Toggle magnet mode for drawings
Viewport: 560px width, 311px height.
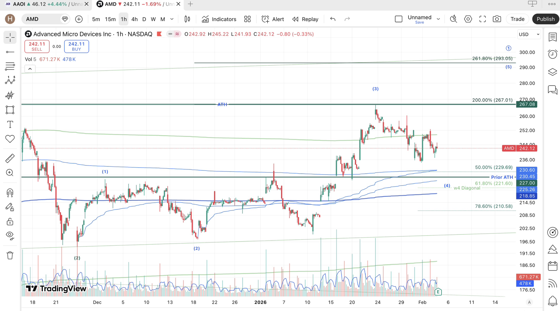(x=10, y=193)
